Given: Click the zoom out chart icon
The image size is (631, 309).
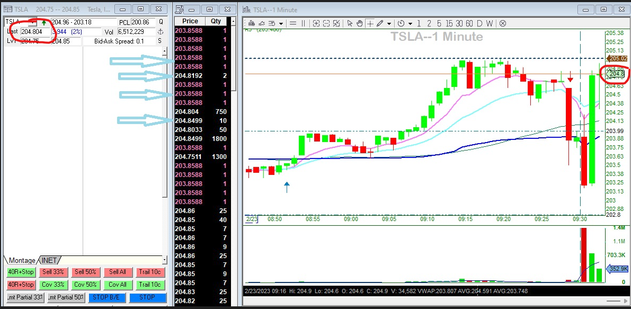Looking at the screenshot, I should [326, 23].
